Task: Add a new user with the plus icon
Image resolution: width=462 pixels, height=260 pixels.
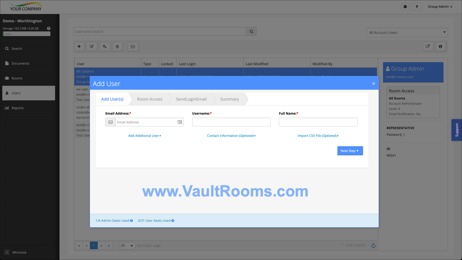Action: [79, 46]
